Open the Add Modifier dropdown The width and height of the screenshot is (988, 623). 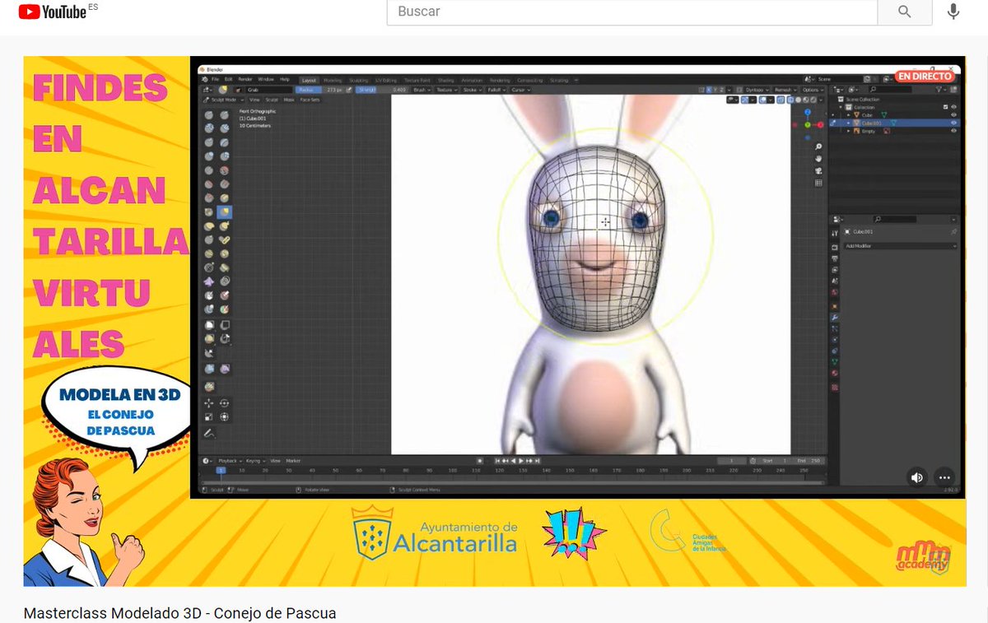click(900, 246)
